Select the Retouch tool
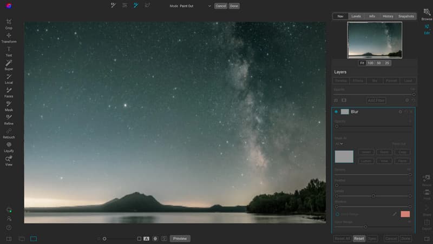 coord(9,134)
